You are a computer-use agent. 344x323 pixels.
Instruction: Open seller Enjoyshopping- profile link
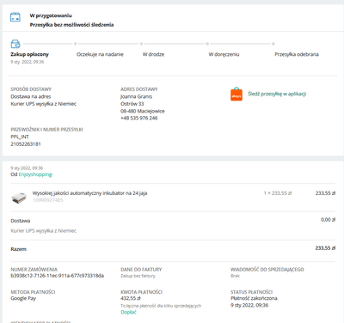click(36, 174)
